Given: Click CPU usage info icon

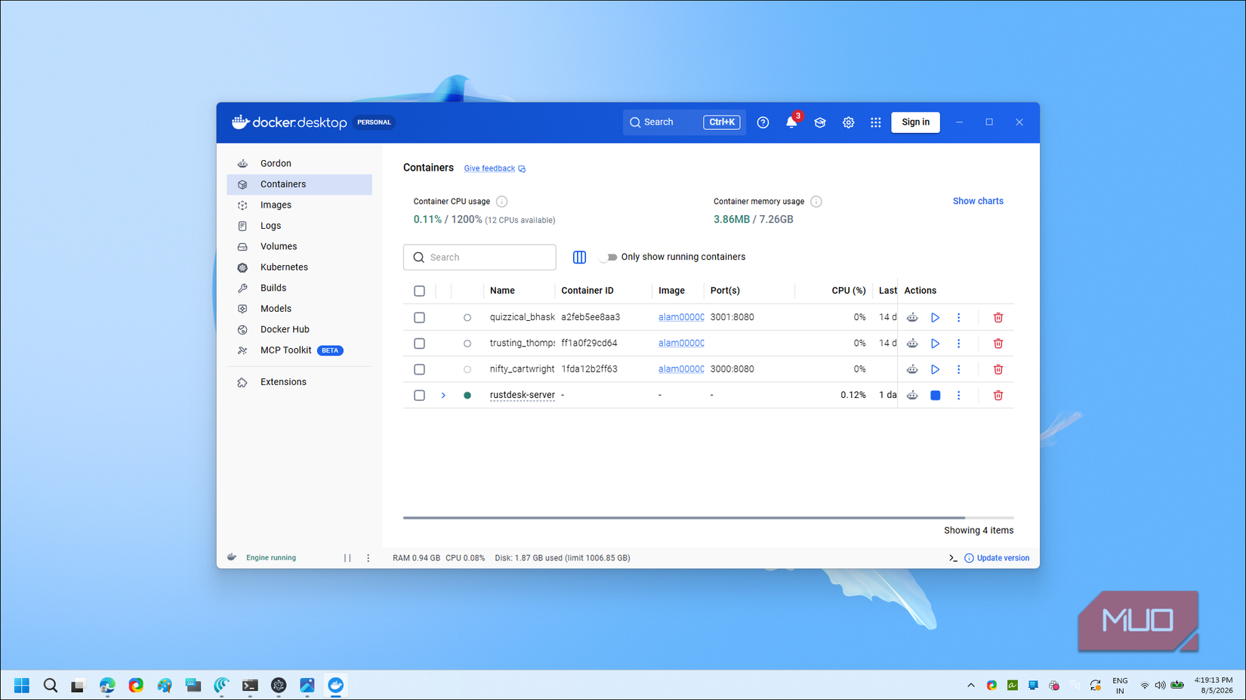Looking at the screenshot, I should [502, 202].
